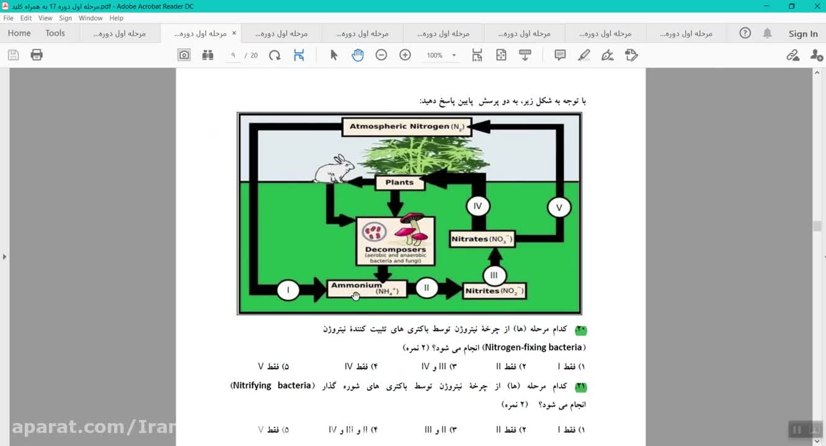Click the scrollbar up arrow
This screenshot has width=826, height=446.
(x=817, y=73)
